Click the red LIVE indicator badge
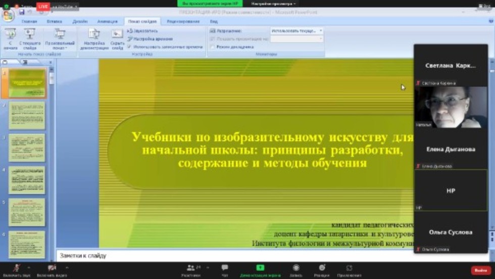The height and width of the screenshot is (279, 495). (43, 6)
